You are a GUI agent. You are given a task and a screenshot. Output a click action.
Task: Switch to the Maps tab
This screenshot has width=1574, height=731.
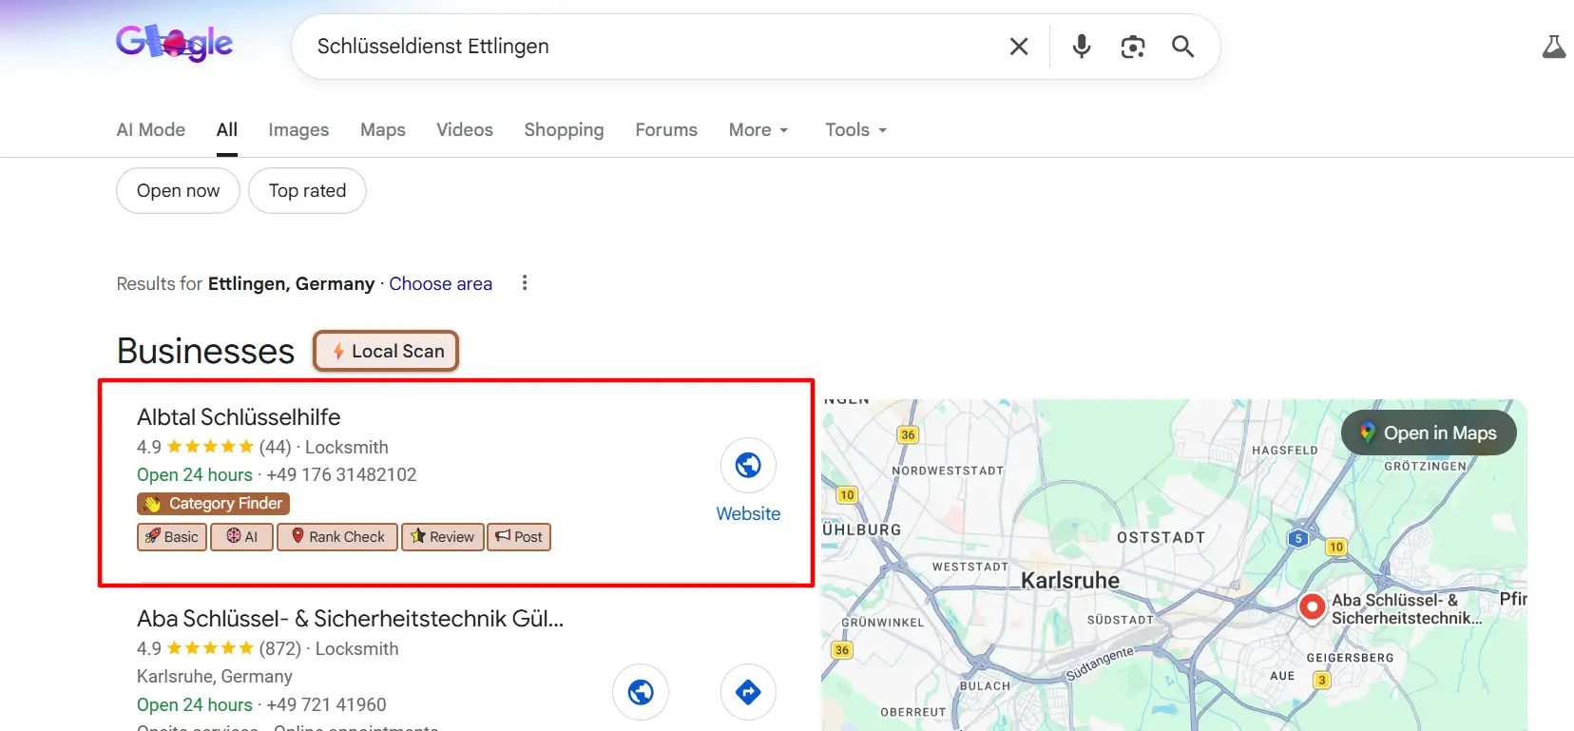click(x=383, y=130)
